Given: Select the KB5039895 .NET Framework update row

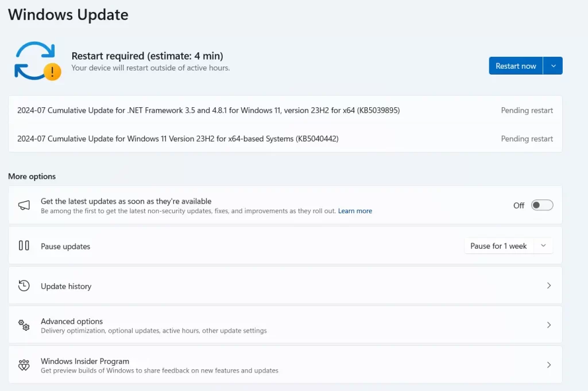Looking at the screenshot, I should pos(285,110).
